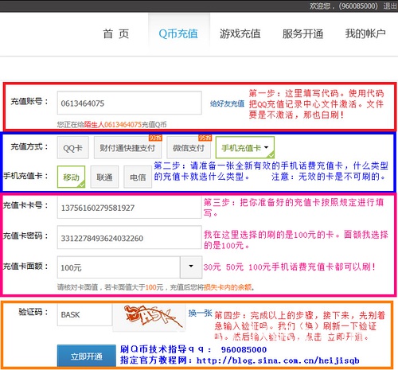Click the 给好友充值 link
The height and width of the screenshot is (370, 398).
point(227,103)
